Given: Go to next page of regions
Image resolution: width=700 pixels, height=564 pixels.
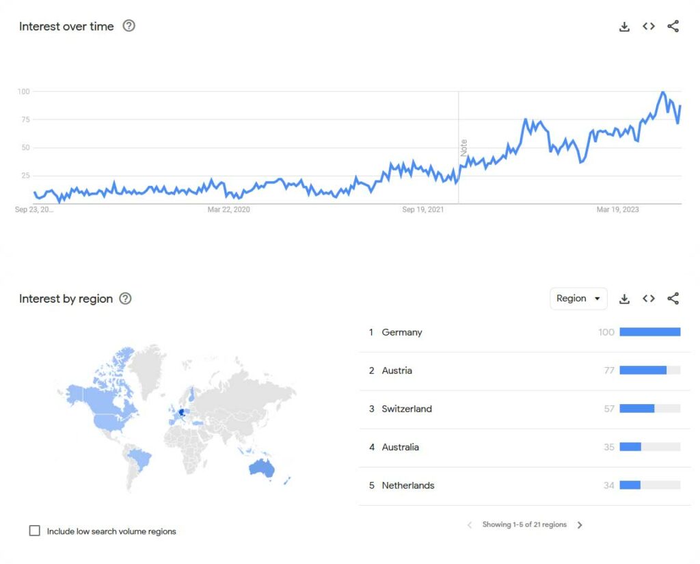Looking at the screenshot, I should tap(580, 525).
